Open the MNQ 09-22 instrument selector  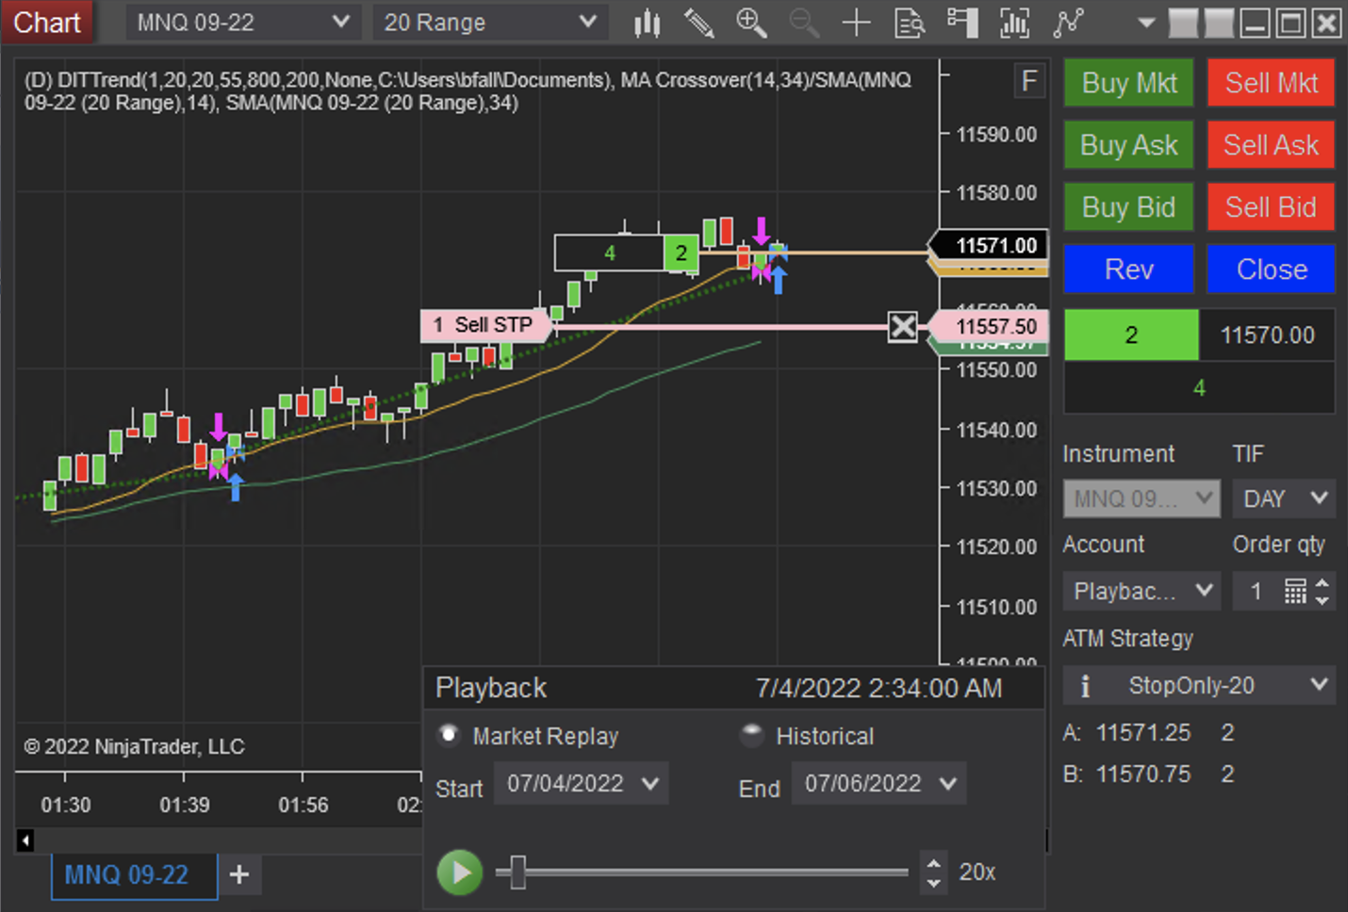[243, 23]
